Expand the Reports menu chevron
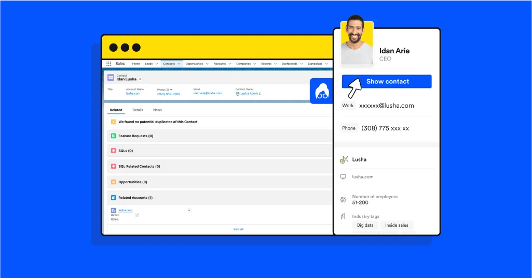The width and height of the screenshot is (532, 278). [x=275, y=64]
